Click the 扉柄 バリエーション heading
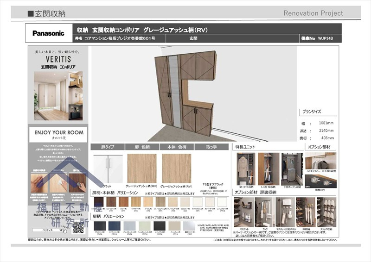This screenshot has width=371, height=262. click(x=108, y=216)
